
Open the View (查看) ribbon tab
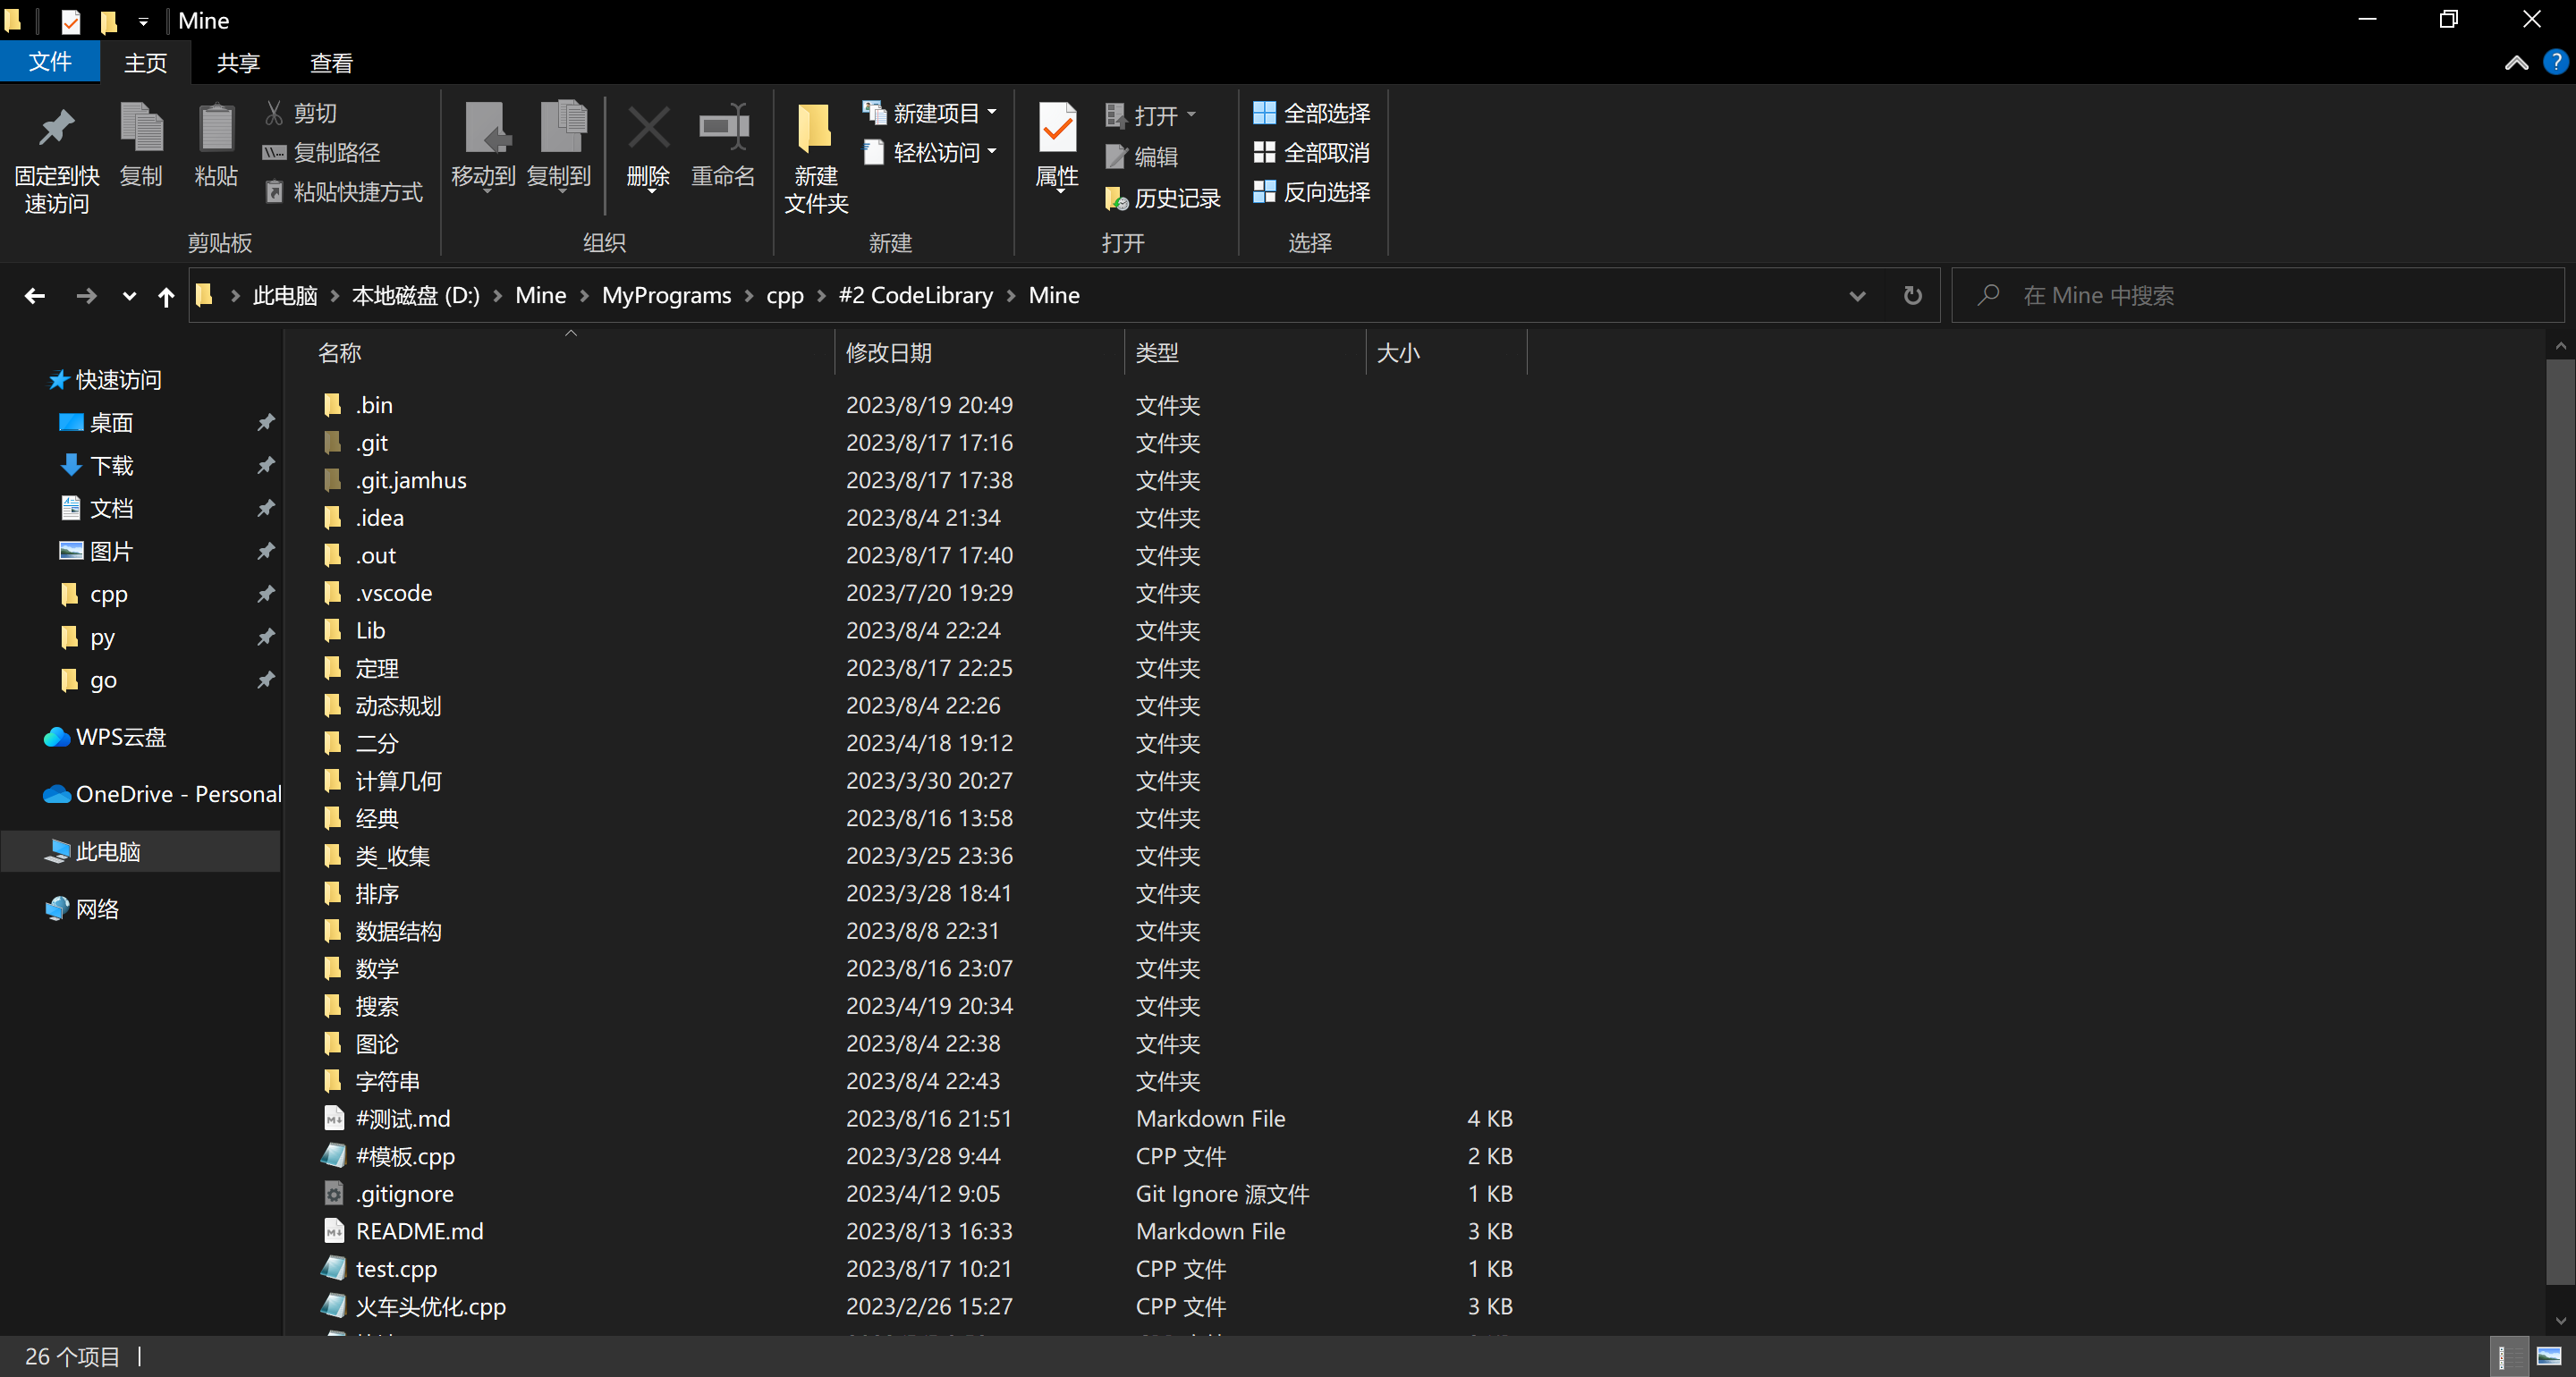coord(331,63)
